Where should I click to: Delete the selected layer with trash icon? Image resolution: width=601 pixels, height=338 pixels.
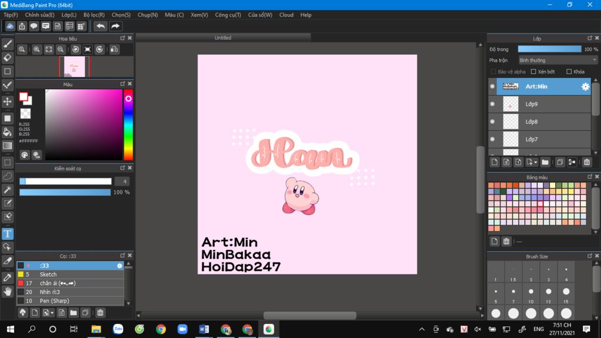tap(587, 162)
